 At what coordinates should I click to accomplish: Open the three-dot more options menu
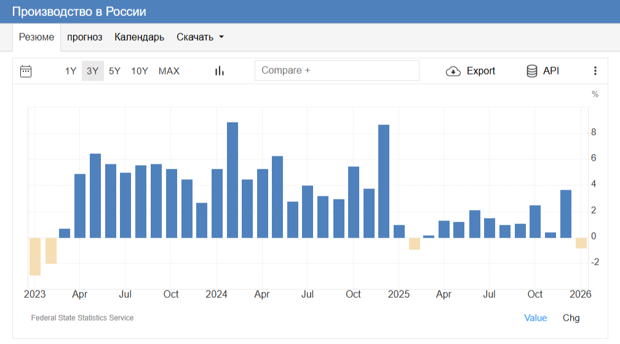tap(595, 71)
